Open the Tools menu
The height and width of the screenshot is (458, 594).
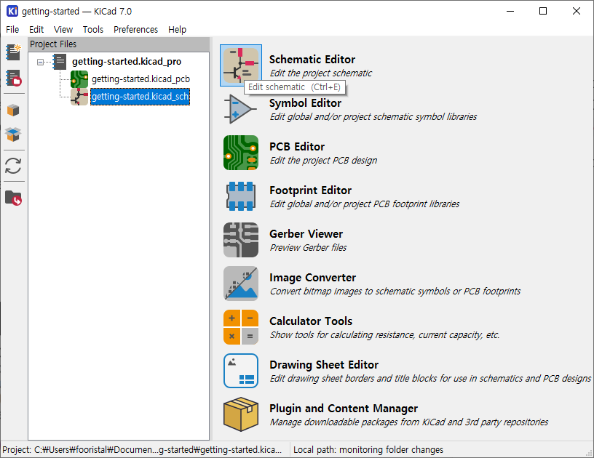click(x=93, y=30)
